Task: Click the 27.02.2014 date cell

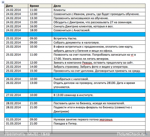Action: (x=16, y=95)
